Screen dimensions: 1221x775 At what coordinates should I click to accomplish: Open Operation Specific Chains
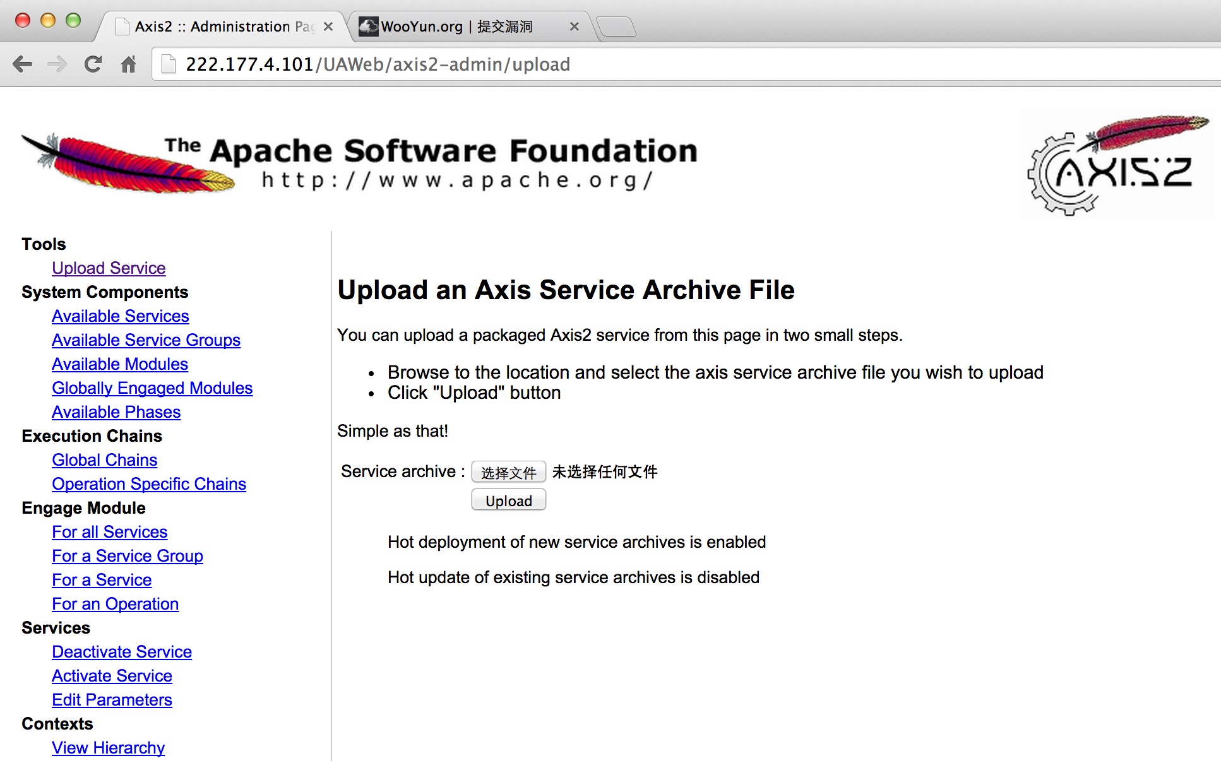[149, 484]
